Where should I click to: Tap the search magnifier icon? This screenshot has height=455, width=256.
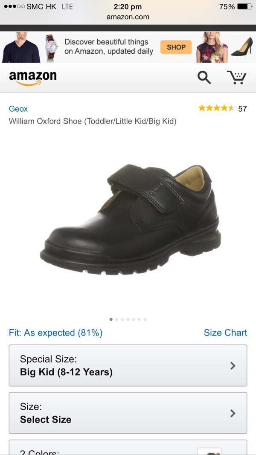point(204,78)
